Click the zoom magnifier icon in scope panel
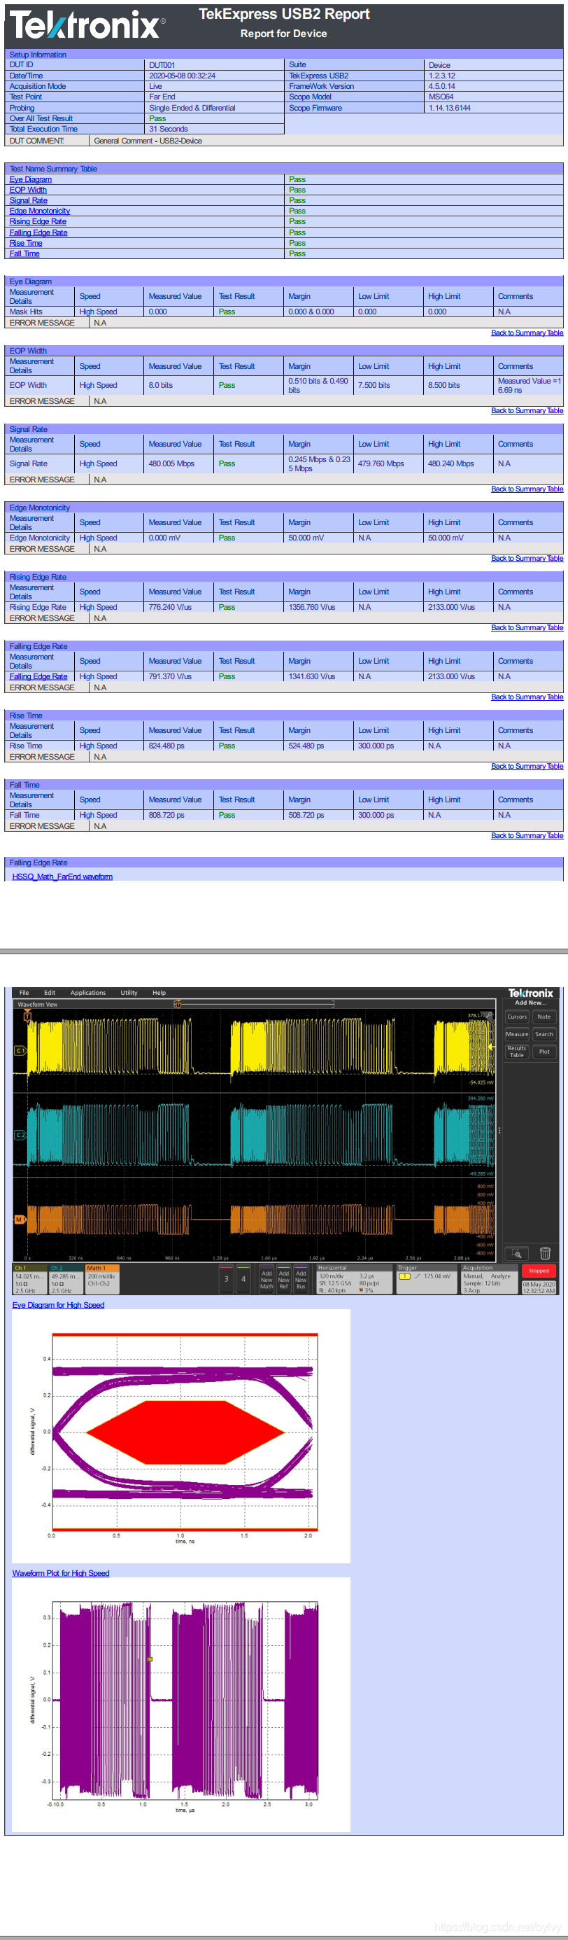The image size is (568, 1940). point(517,1253)
